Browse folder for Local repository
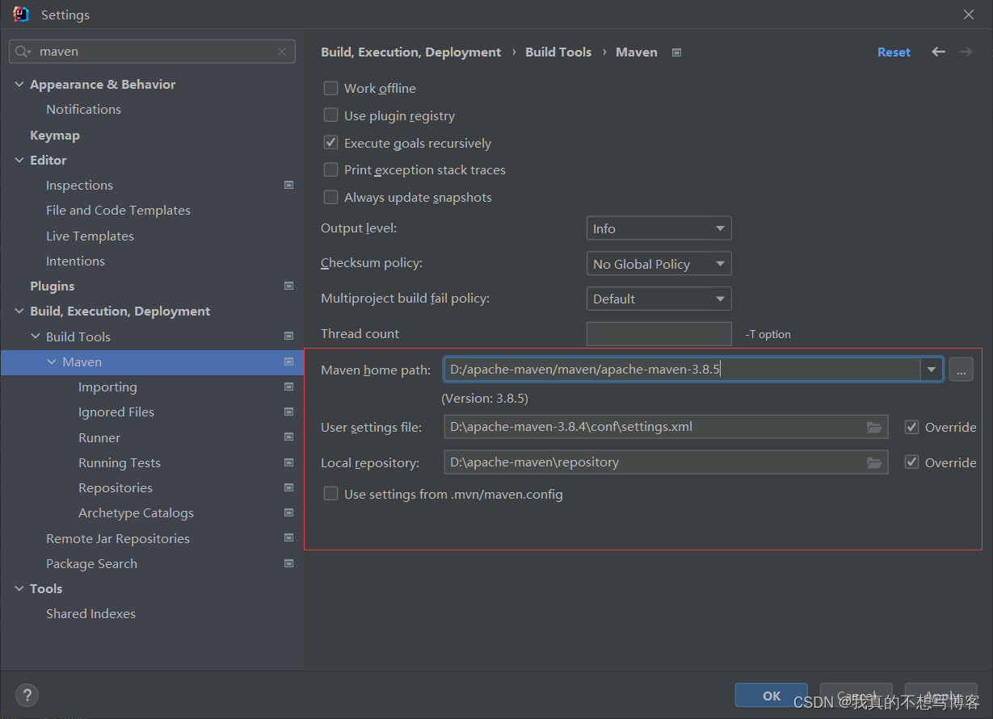Image resolution: width=993 pixels, height=719 pixels. click(874, 462)
